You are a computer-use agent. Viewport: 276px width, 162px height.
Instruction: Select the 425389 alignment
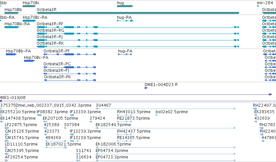pos(52,125)
